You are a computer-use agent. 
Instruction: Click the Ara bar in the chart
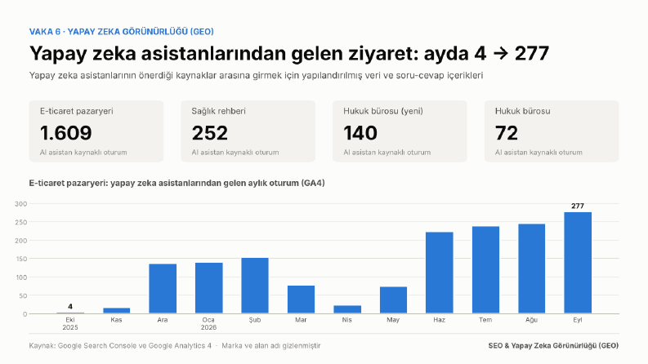[x=163, y=289]
